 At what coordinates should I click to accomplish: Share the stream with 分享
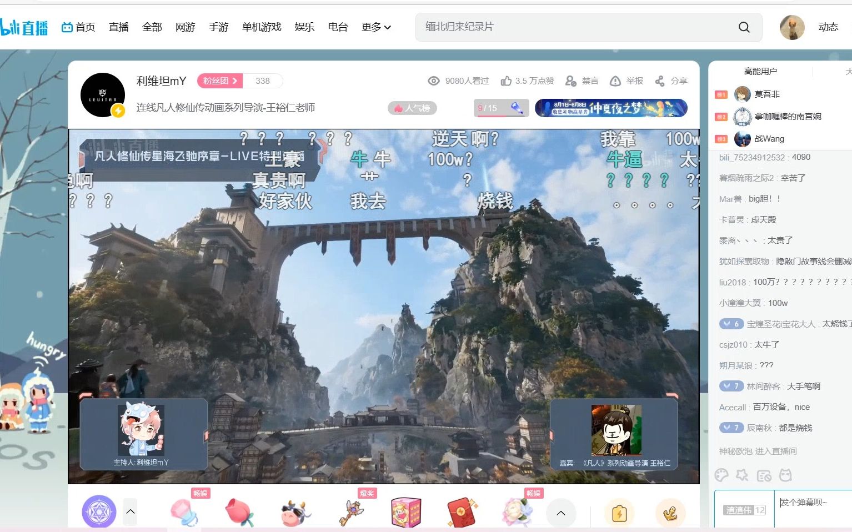tap(671, 81)
